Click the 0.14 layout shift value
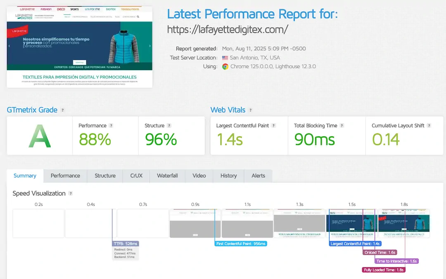Image resolution: width=446 pixels, height=279 pixels. (x=386, y=139)
